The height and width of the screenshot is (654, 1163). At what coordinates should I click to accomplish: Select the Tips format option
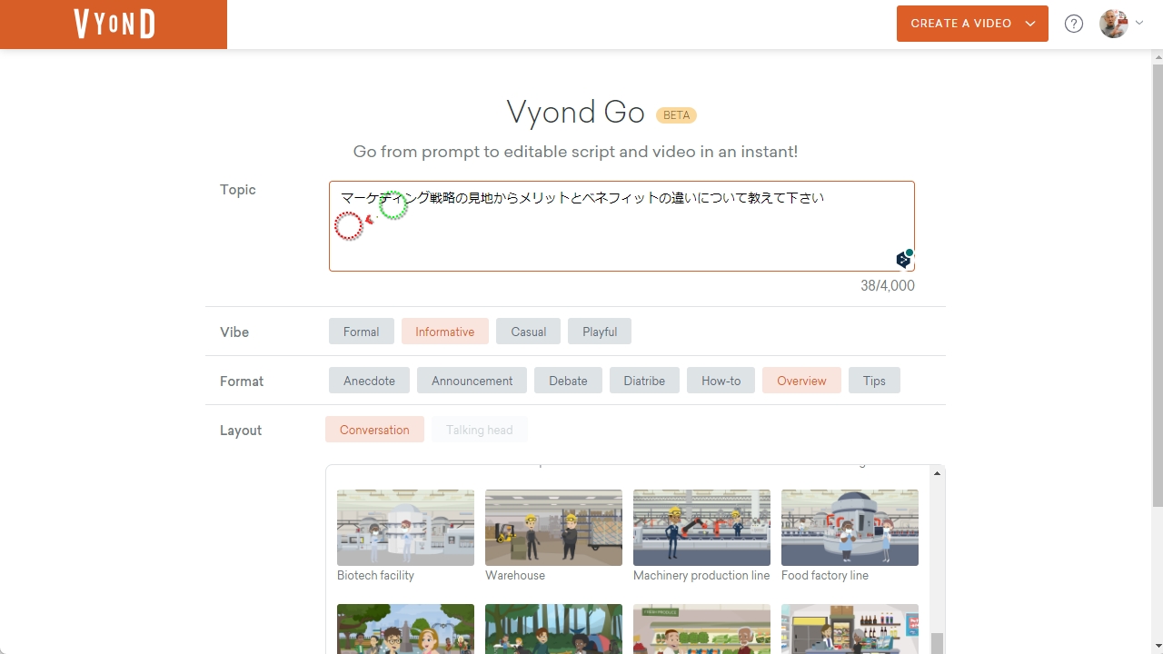[x=873, y=381]
